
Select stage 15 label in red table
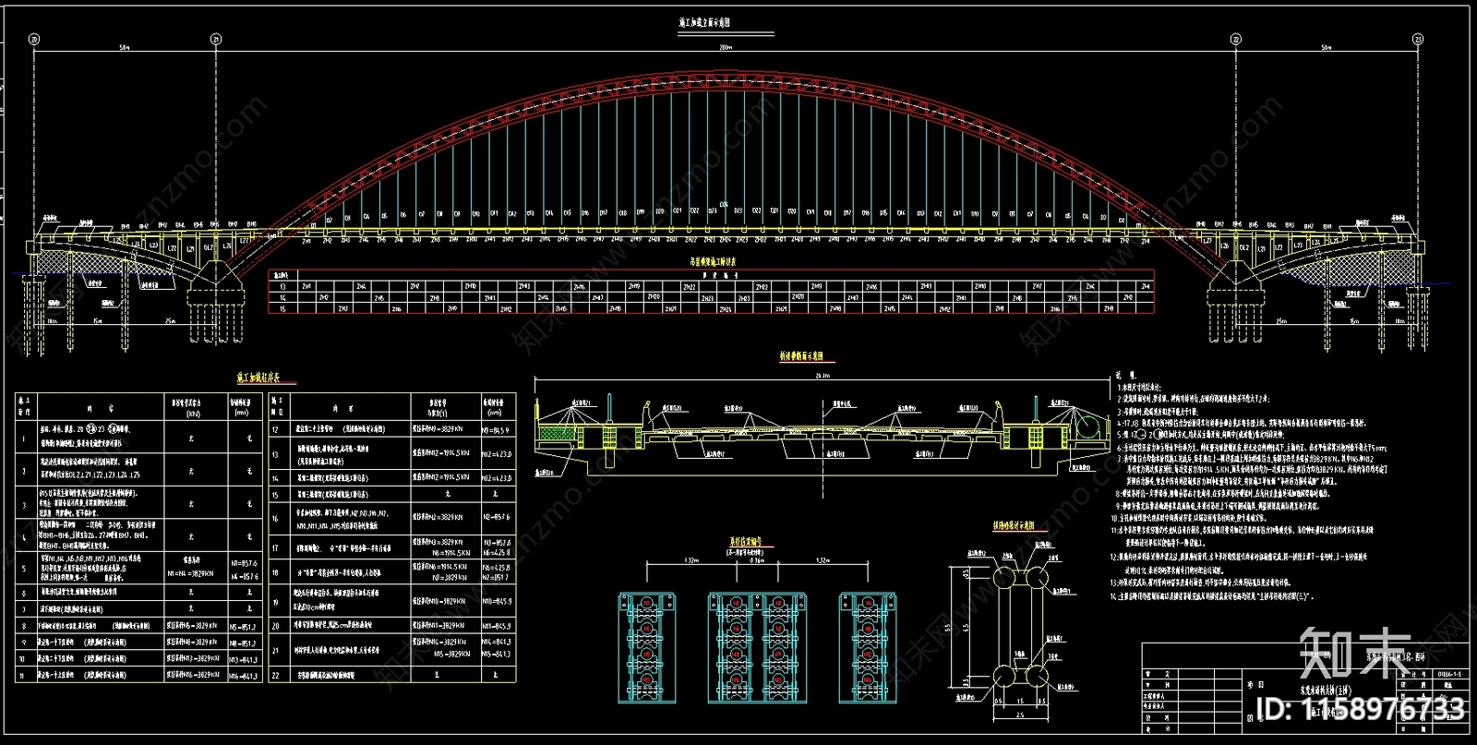click(282, 308)
